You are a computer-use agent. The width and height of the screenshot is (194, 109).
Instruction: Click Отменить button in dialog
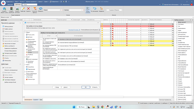click(95, 87)
